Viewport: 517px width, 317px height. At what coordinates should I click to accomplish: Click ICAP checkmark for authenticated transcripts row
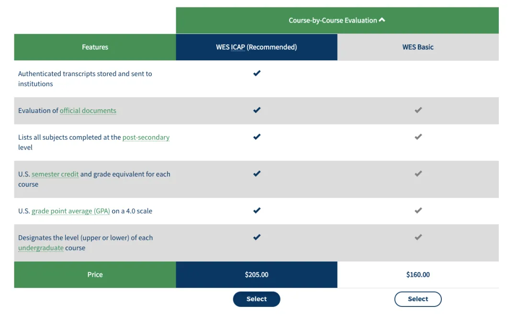pos(257,73)
